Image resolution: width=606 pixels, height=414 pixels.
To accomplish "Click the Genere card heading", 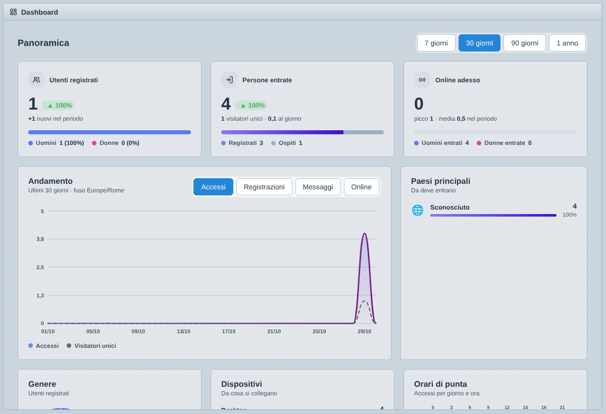I will [x=42, y=384].
